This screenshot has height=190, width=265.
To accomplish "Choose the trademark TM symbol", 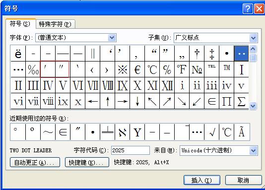I will click(227, 69).
